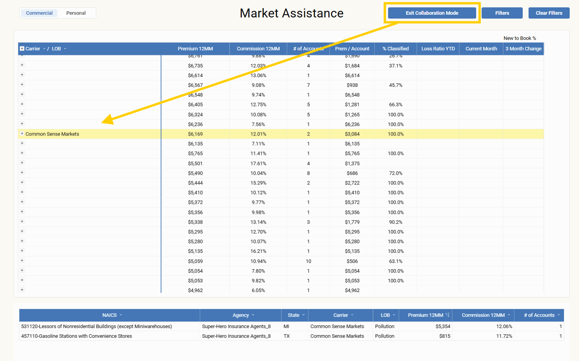Click the 3 Month Change column header
This screenshot has width=579, height=361.
(523, 49)
